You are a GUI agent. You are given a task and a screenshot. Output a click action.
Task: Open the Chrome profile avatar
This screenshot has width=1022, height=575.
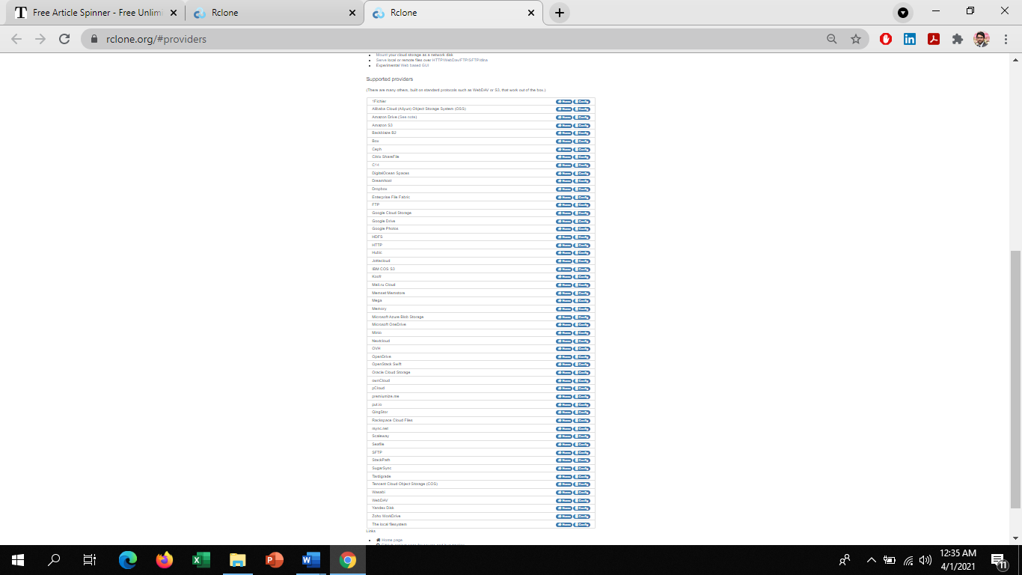[x=982, y=39]
